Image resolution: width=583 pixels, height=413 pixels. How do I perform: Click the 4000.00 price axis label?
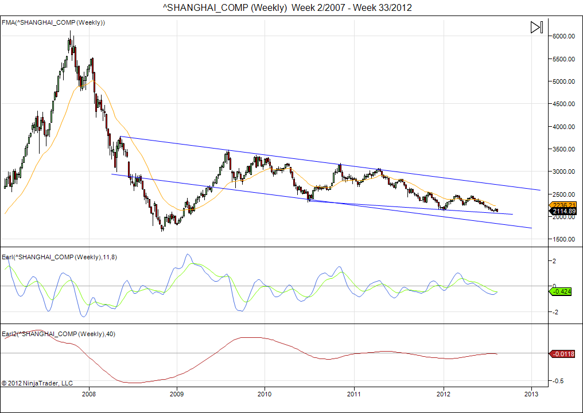[565, 127]
